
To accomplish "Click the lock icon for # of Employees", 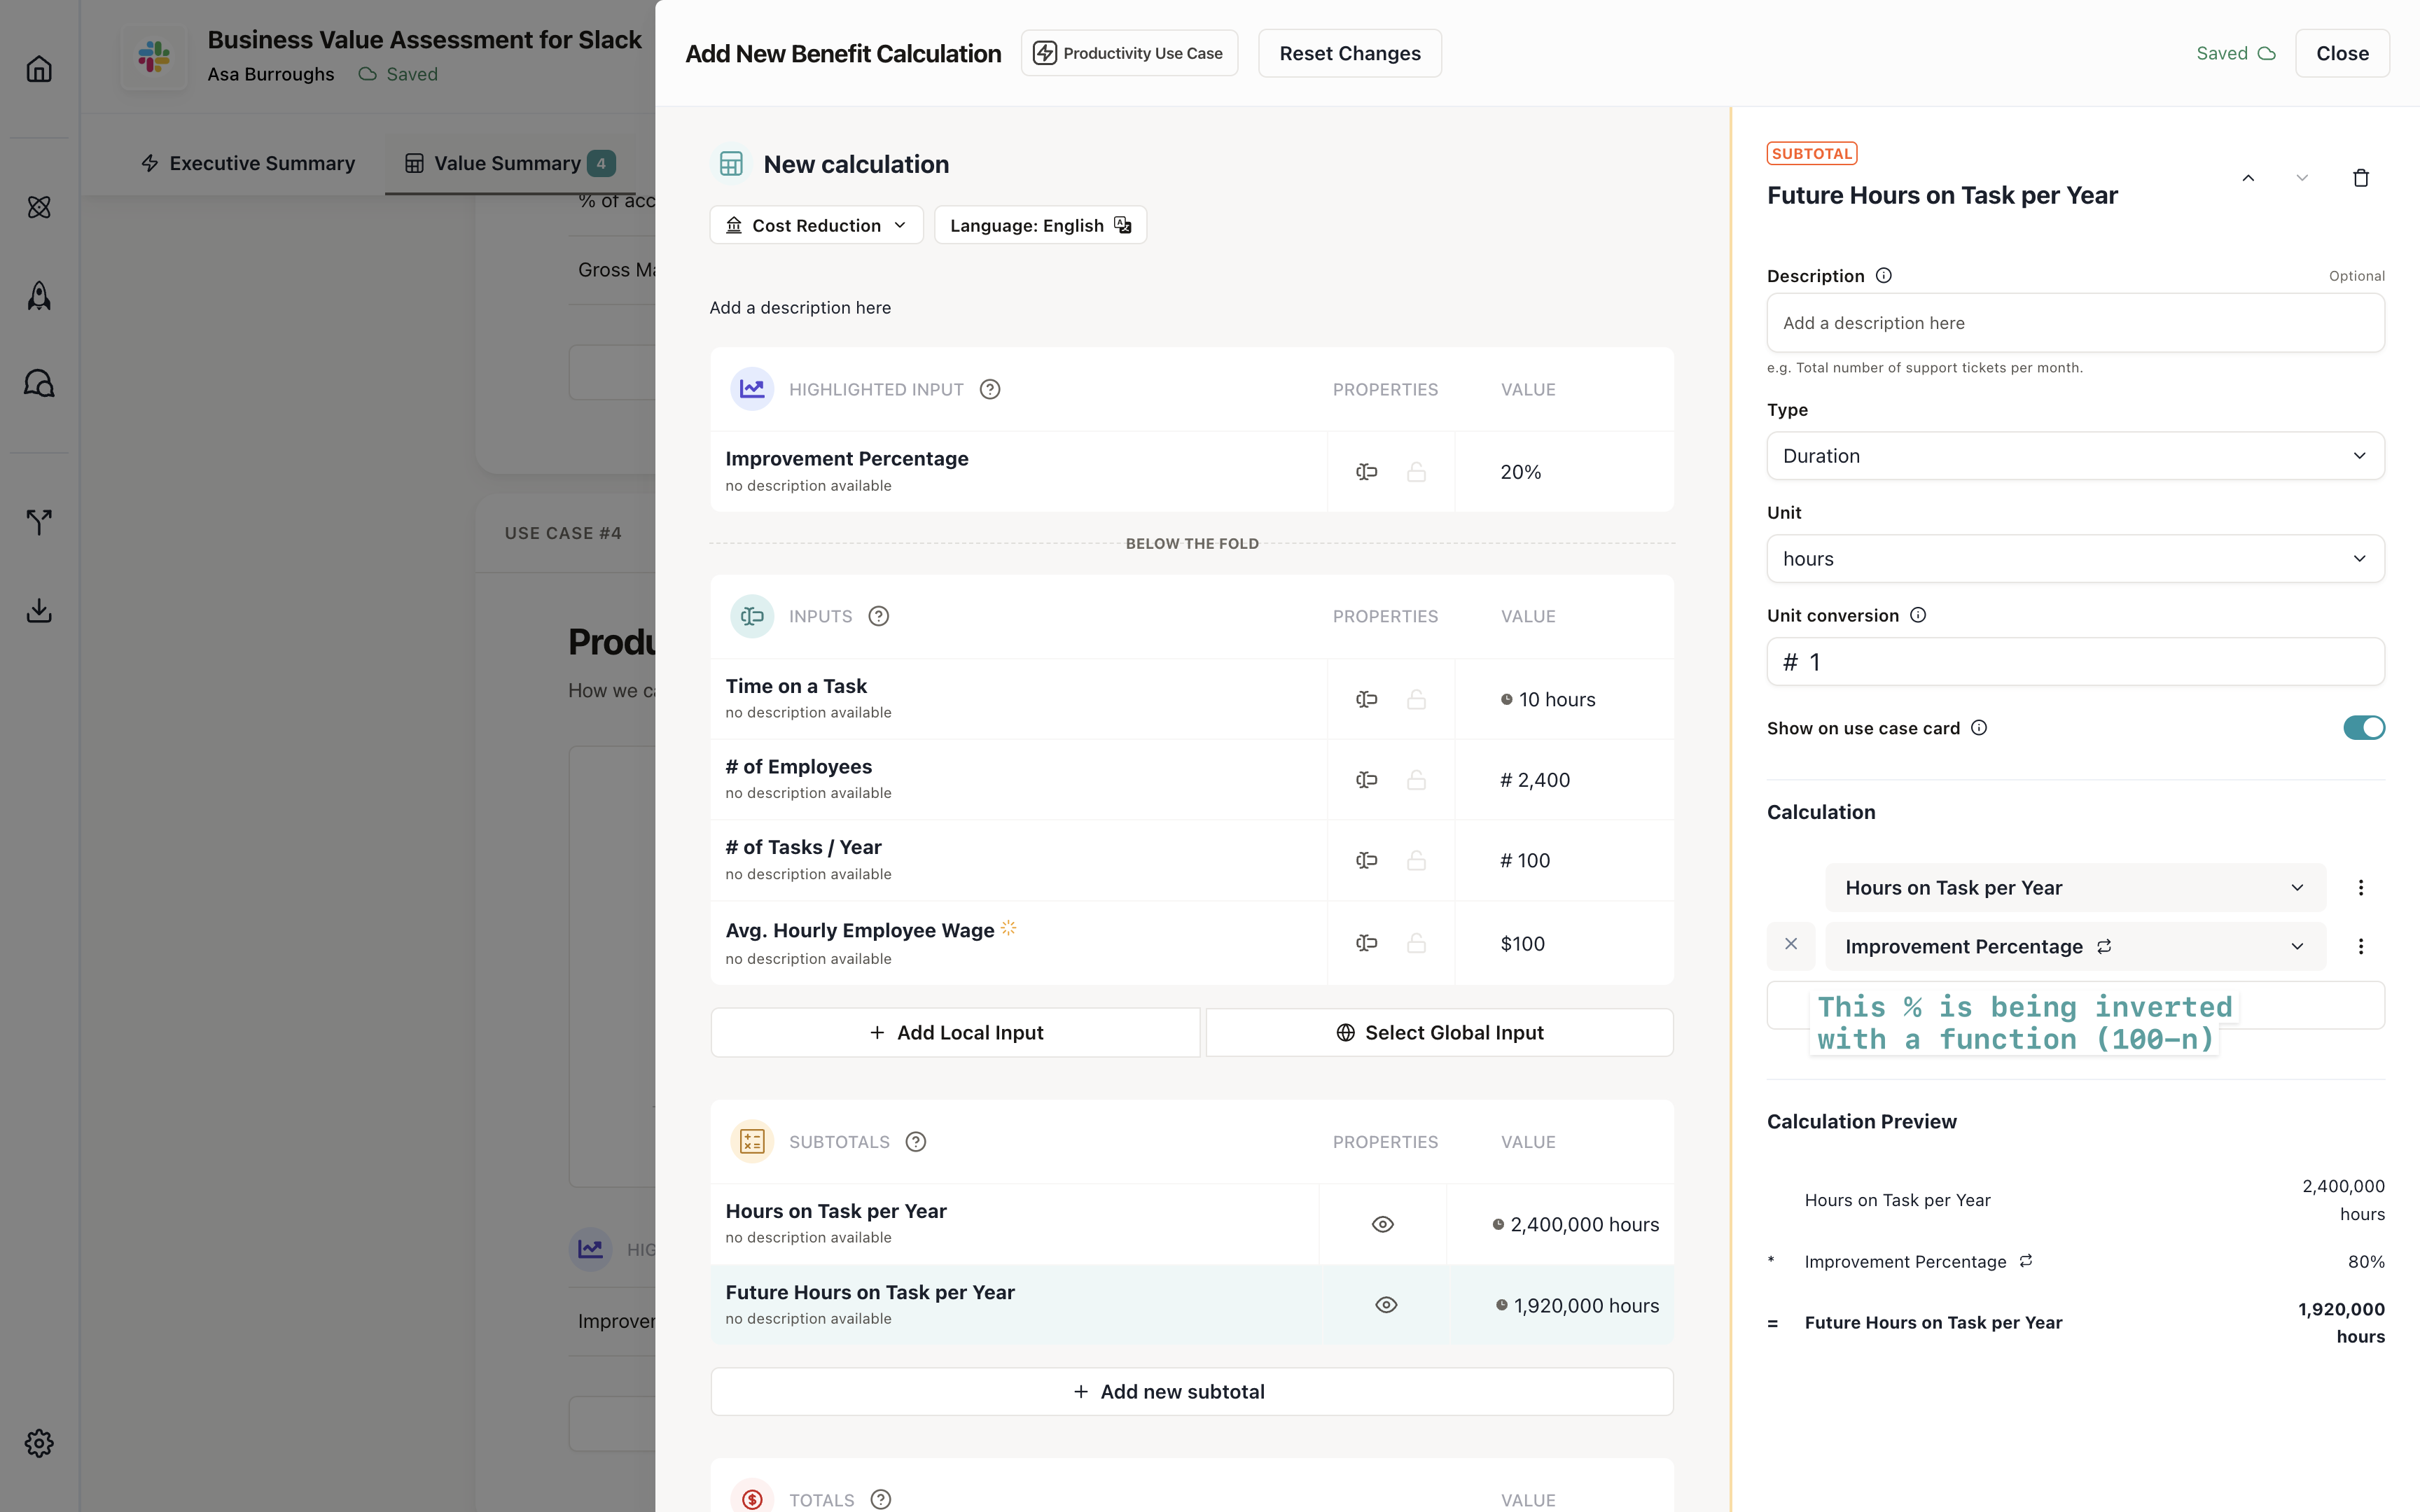I will [1416, 780].
